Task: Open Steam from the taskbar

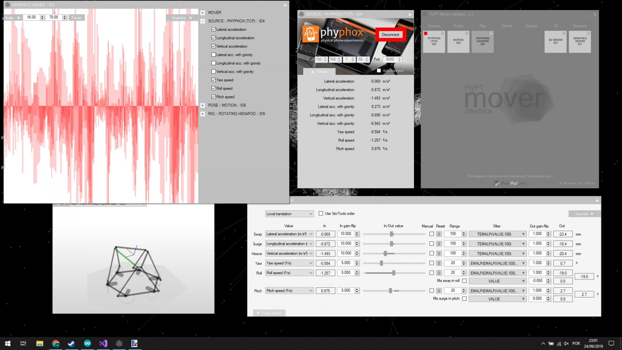Action: coord(72,343)
